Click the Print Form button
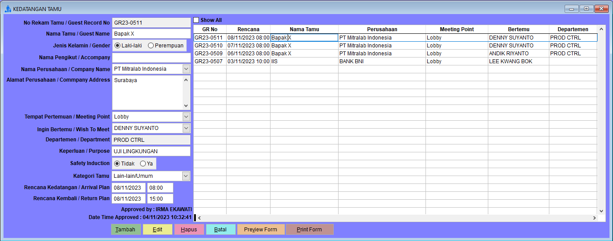This screenshot has height=241, width=613. (310, 230)
